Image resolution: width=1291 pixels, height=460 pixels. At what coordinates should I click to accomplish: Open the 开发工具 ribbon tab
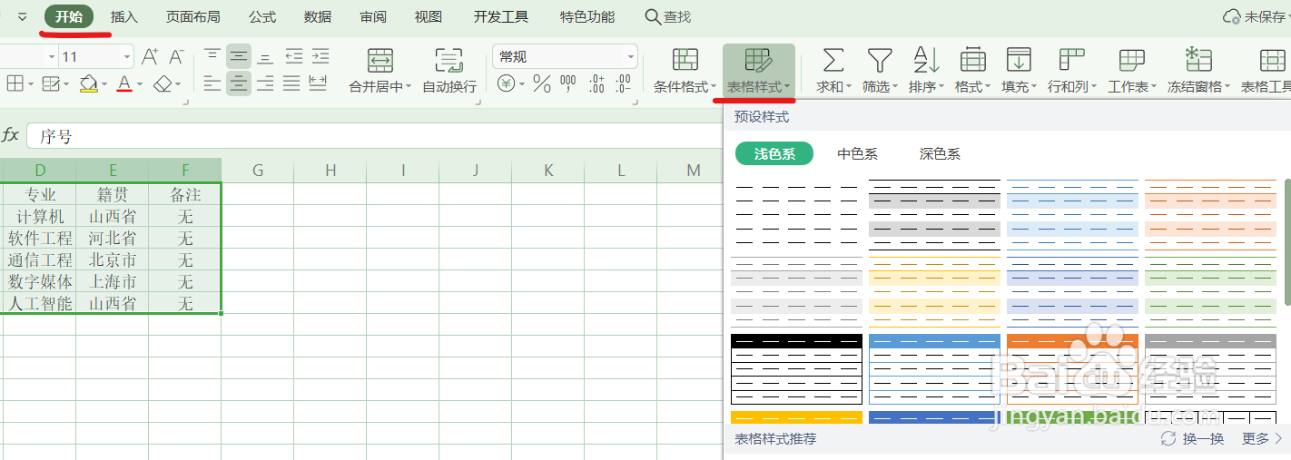501,16
